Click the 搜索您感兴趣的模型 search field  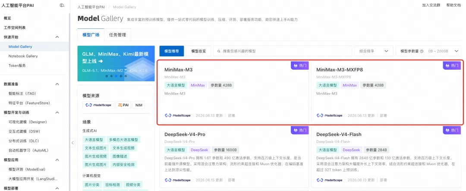click(x=283, y=51)
